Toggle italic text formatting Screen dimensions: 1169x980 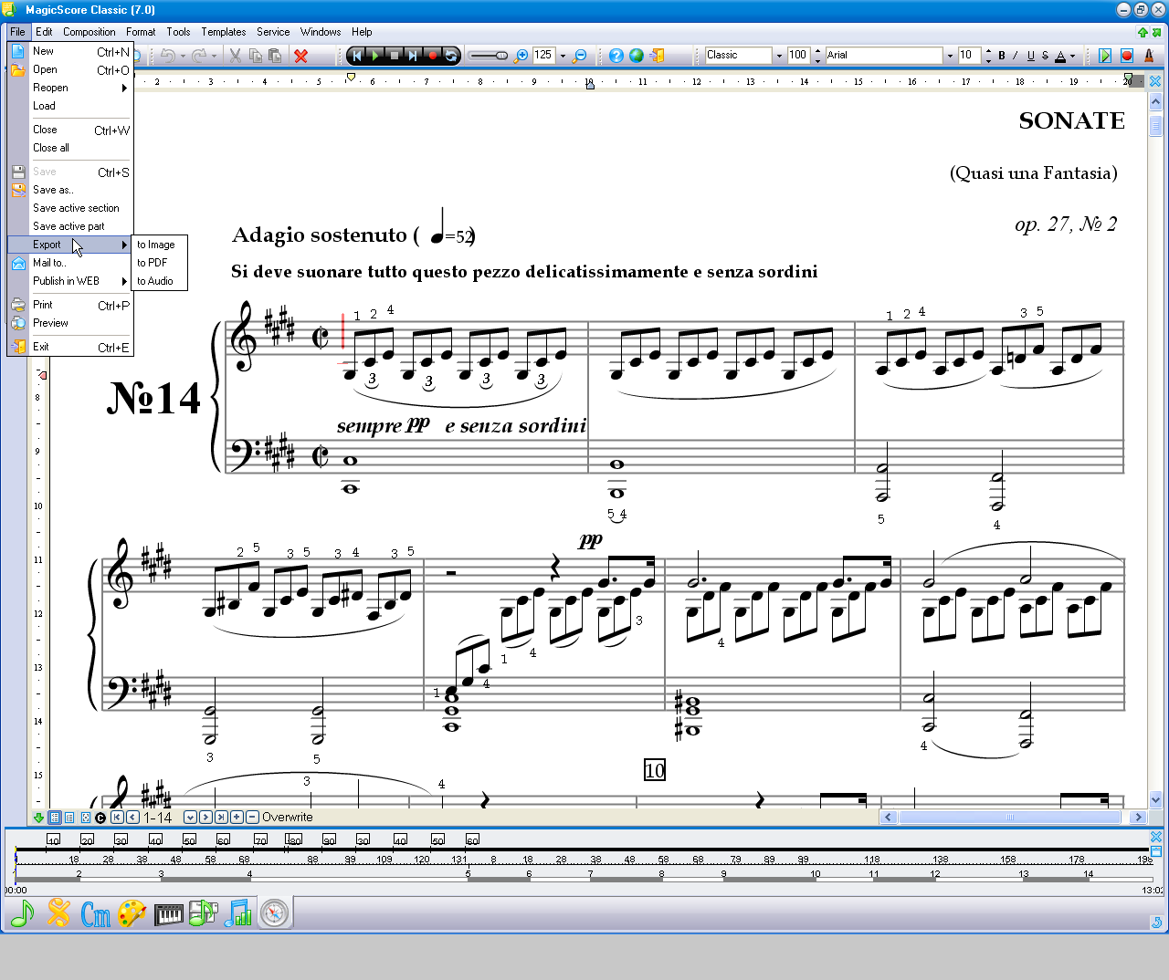1016,56
